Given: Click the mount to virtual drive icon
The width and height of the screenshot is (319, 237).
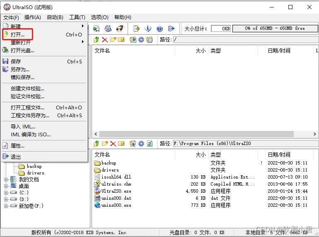Looking at the screenshot, I should click(108, 29).
